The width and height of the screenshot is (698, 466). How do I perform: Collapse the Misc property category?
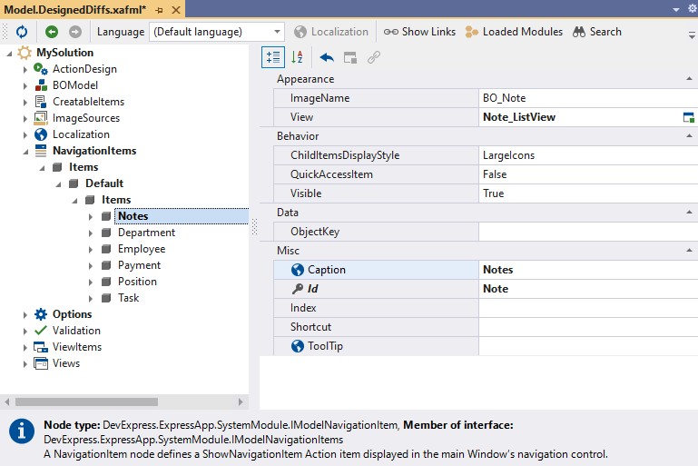coord(689,251)
